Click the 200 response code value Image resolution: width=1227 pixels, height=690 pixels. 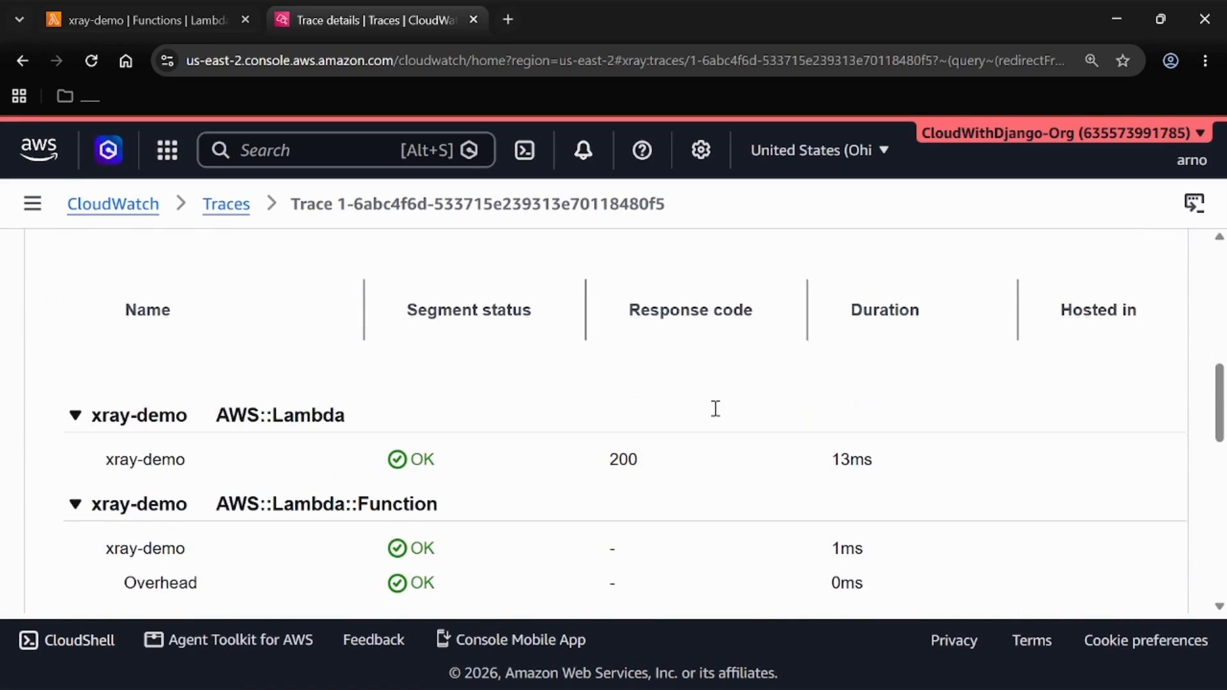pos(623,459)
